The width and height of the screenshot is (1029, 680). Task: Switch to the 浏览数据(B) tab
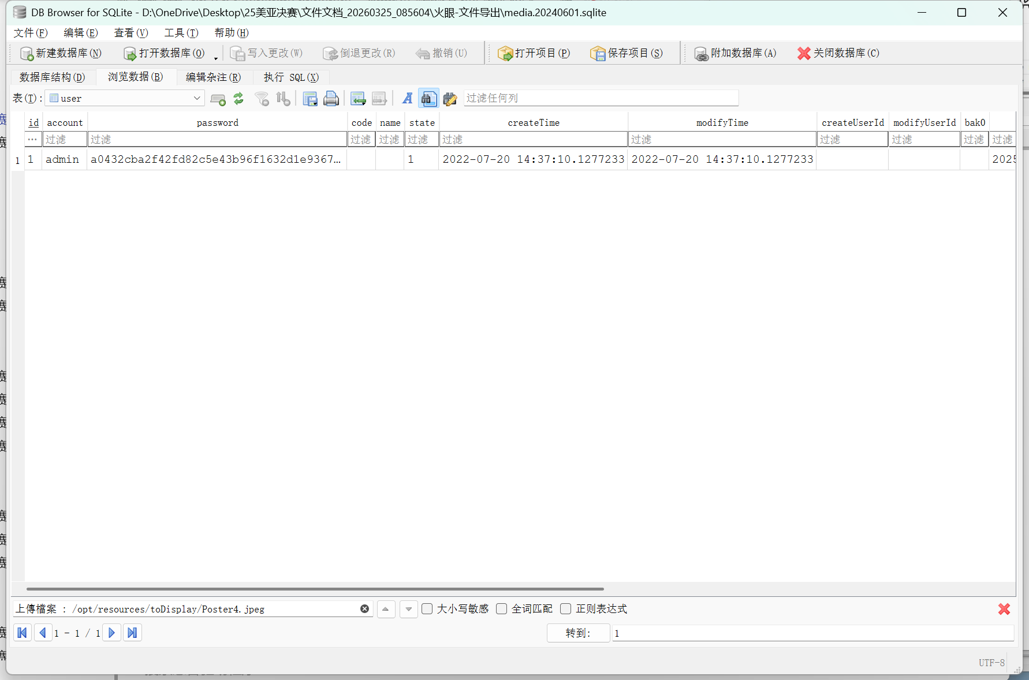tap(136, 77)
